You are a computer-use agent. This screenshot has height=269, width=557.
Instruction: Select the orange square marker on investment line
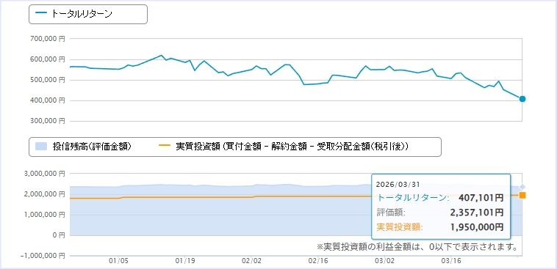click(522, 195)
